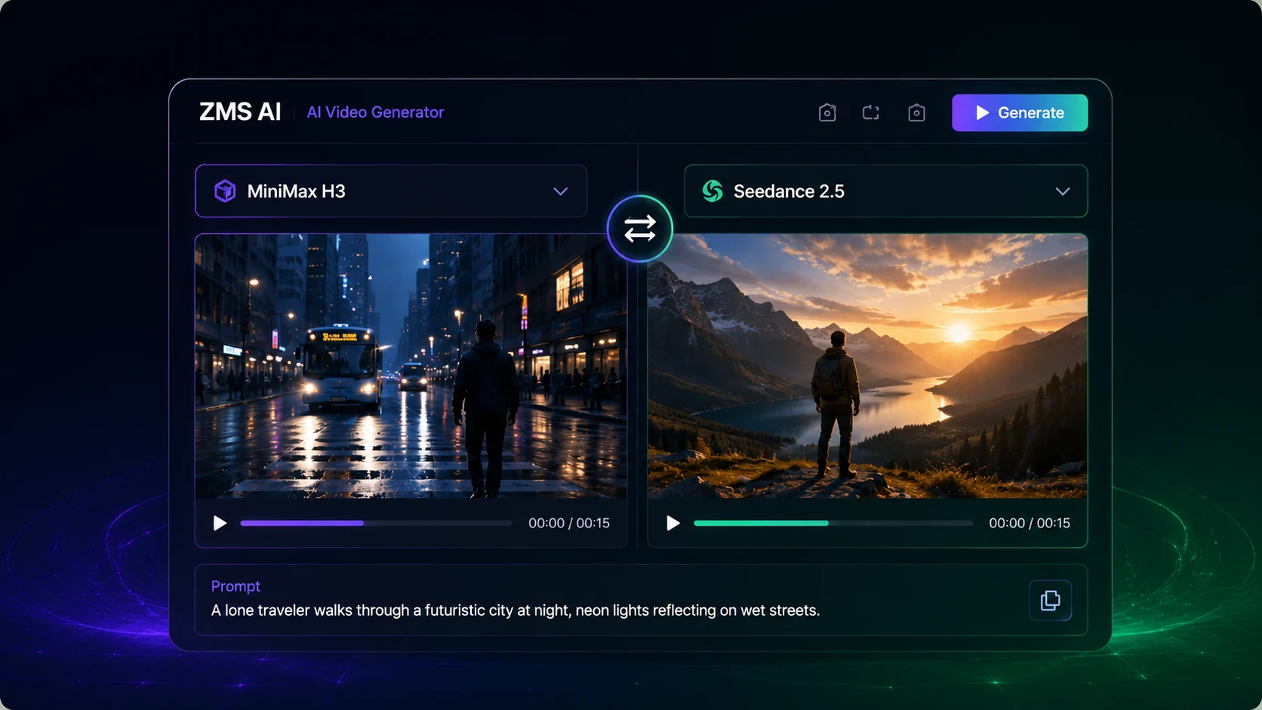
Task: Click the camera icon next to Generate
Action: pyautogui.click(x=916, y=112)
